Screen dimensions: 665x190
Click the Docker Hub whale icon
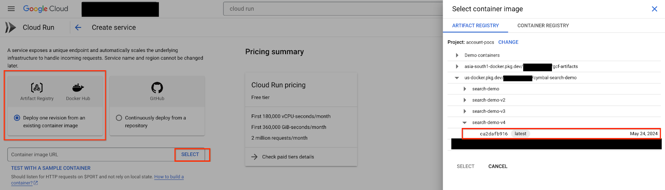pyautogui.click(x=78, y=88)
